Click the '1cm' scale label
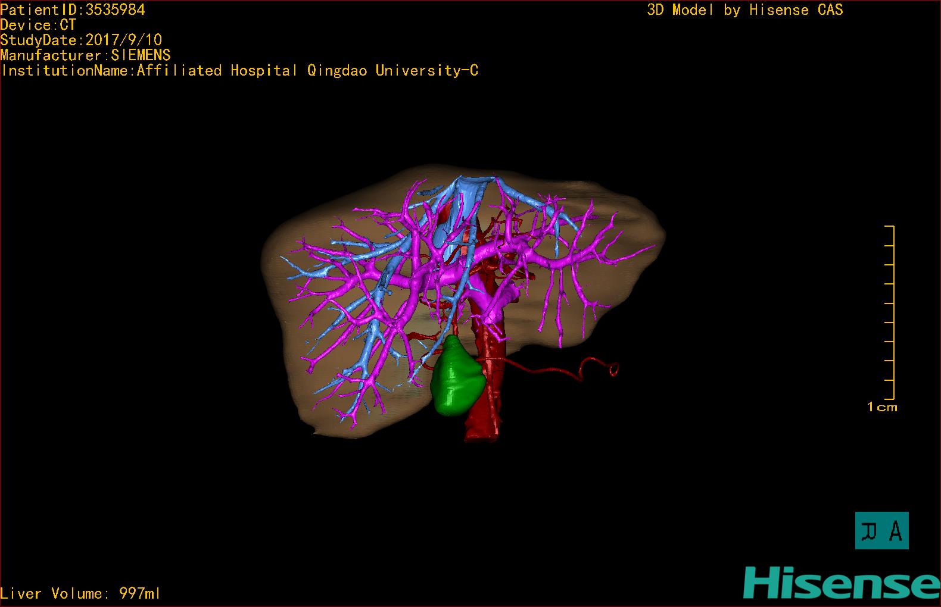The height and width of the screenshot is (607, 941). (x=882, y=408)
